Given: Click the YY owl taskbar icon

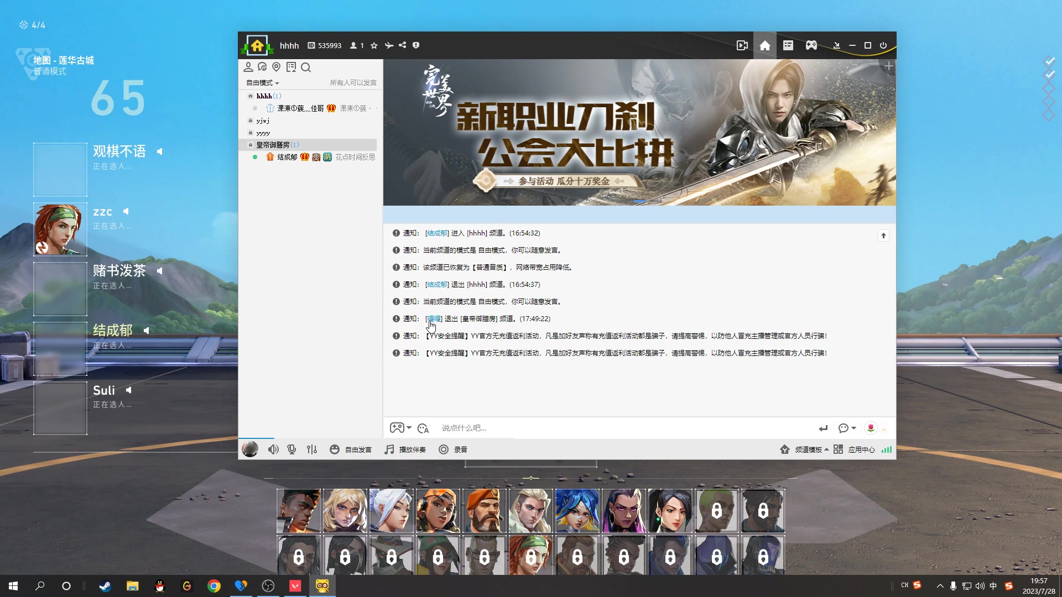Looking at the screenshot, I should (x=322, y=586).
